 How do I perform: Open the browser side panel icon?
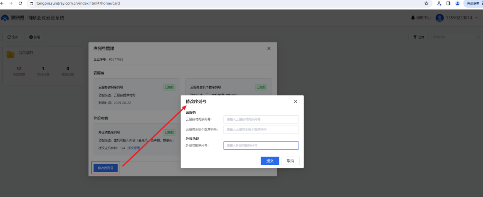(x=448, y=3)
